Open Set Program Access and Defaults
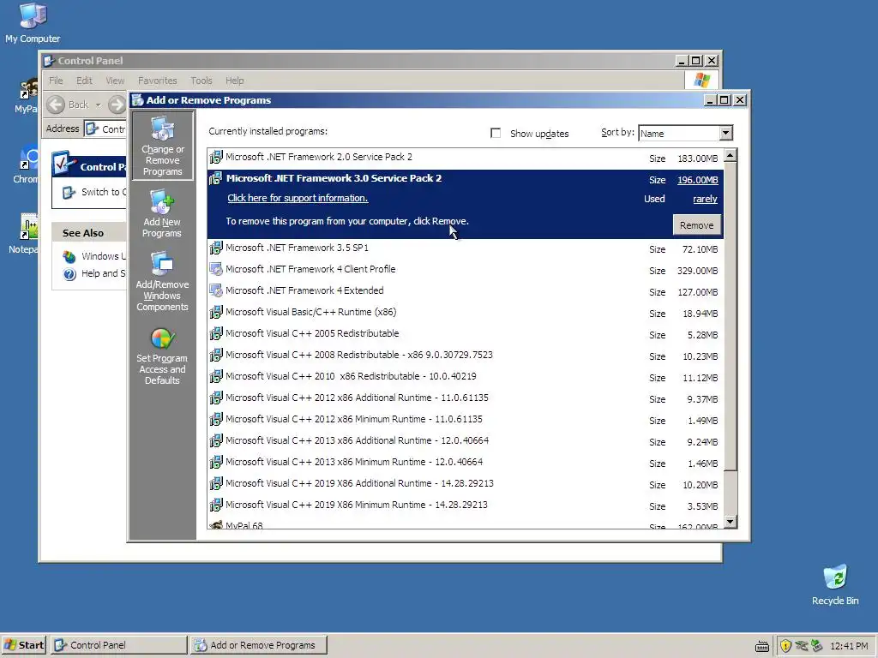The width and height of the screenshot is (878, 658). click(x=162, y=356)
